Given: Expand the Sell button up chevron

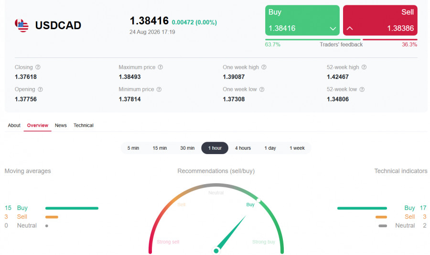Looking at the screenshot, I should point(350,28).
